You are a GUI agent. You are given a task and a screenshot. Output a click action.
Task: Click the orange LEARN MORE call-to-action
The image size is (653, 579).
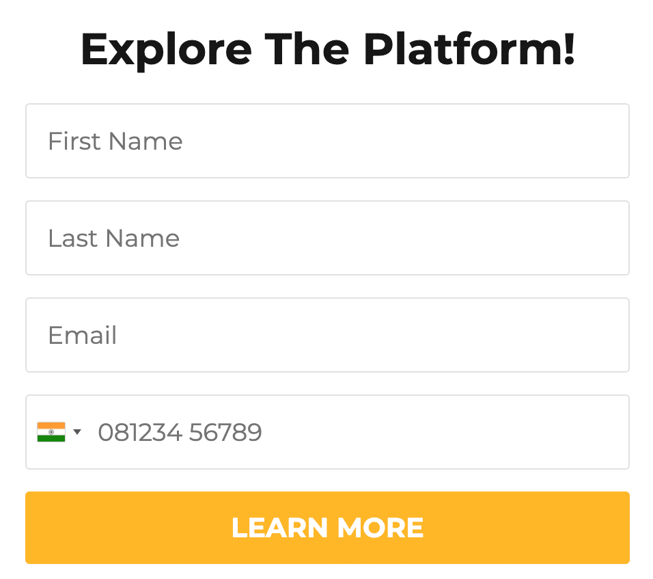click(x=327, y=528)
